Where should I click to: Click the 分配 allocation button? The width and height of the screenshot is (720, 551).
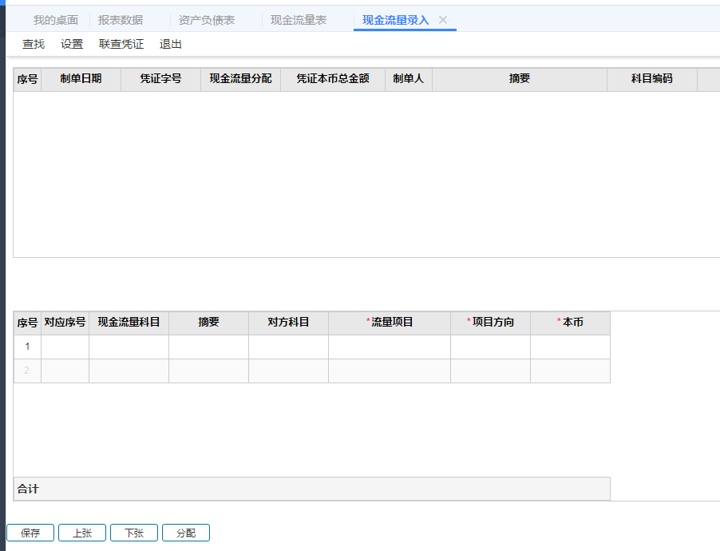click(185, 533)
